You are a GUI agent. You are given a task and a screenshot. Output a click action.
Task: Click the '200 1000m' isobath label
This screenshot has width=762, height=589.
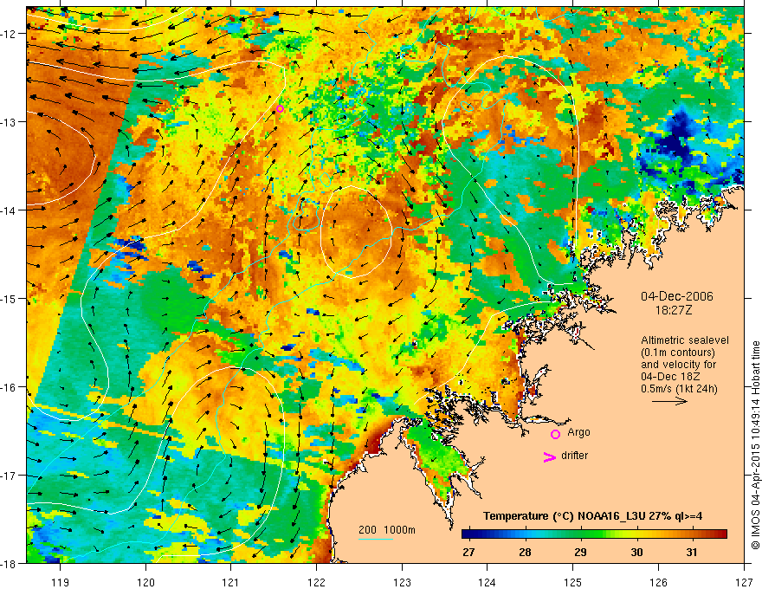387,530
